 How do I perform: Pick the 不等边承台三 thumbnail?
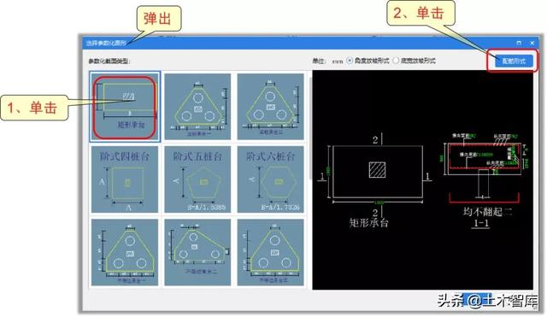click(270, 252)
